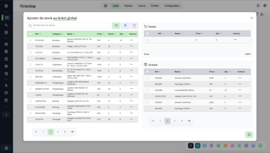Go to page 2 of stock list
The height and width of the screenshot is (153, 270).
(58, 132)
